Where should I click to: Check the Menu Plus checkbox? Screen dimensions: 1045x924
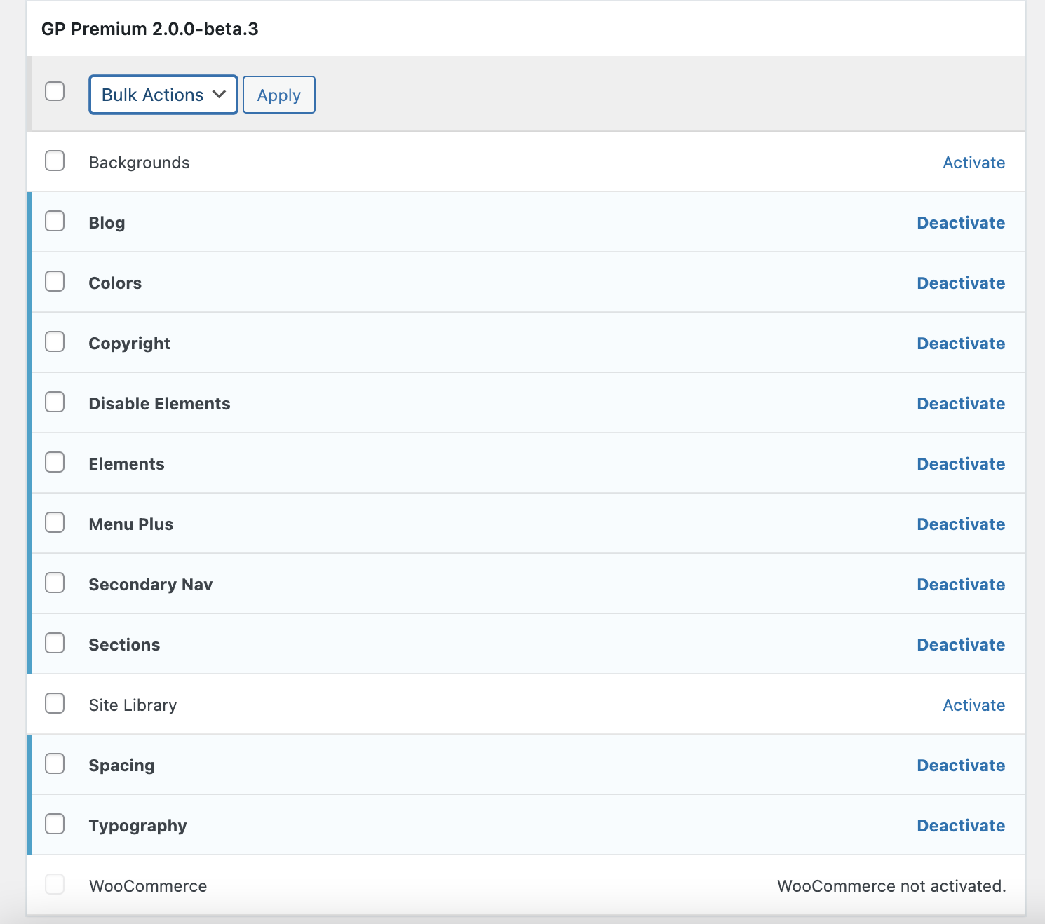point(55,522)
